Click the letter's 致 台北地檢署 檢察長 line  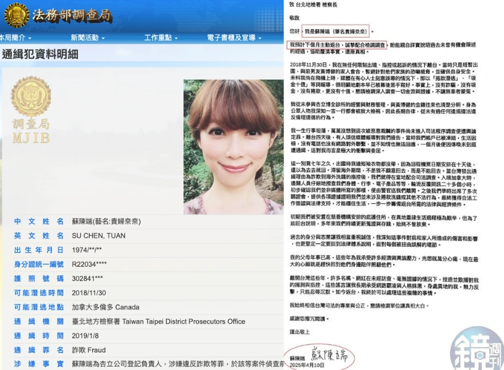(x=313, y=4)
